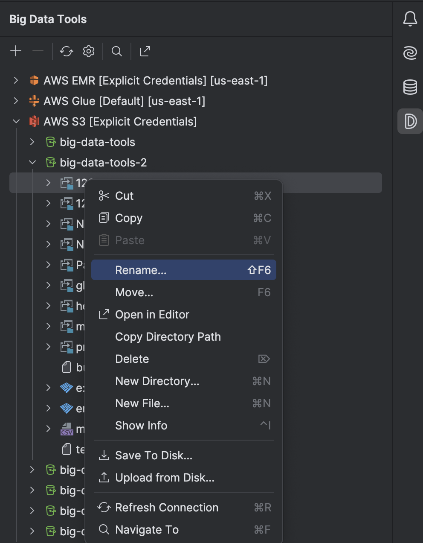Select AWS Glue [Default] [us-east-1] row text
Screen dimensions: 423x543
click(125, 101)
